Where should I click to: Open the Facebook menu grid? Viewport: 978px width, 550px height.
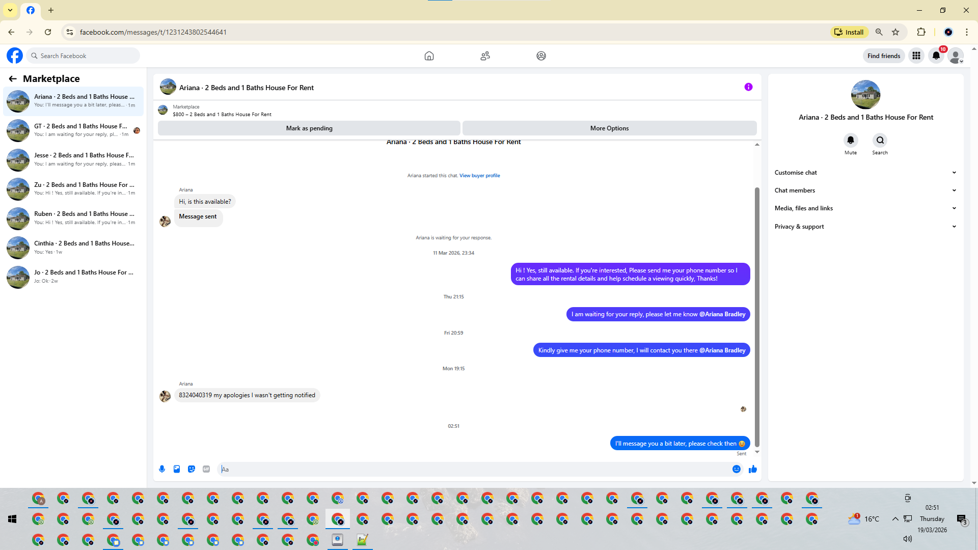tap(916, 56)
